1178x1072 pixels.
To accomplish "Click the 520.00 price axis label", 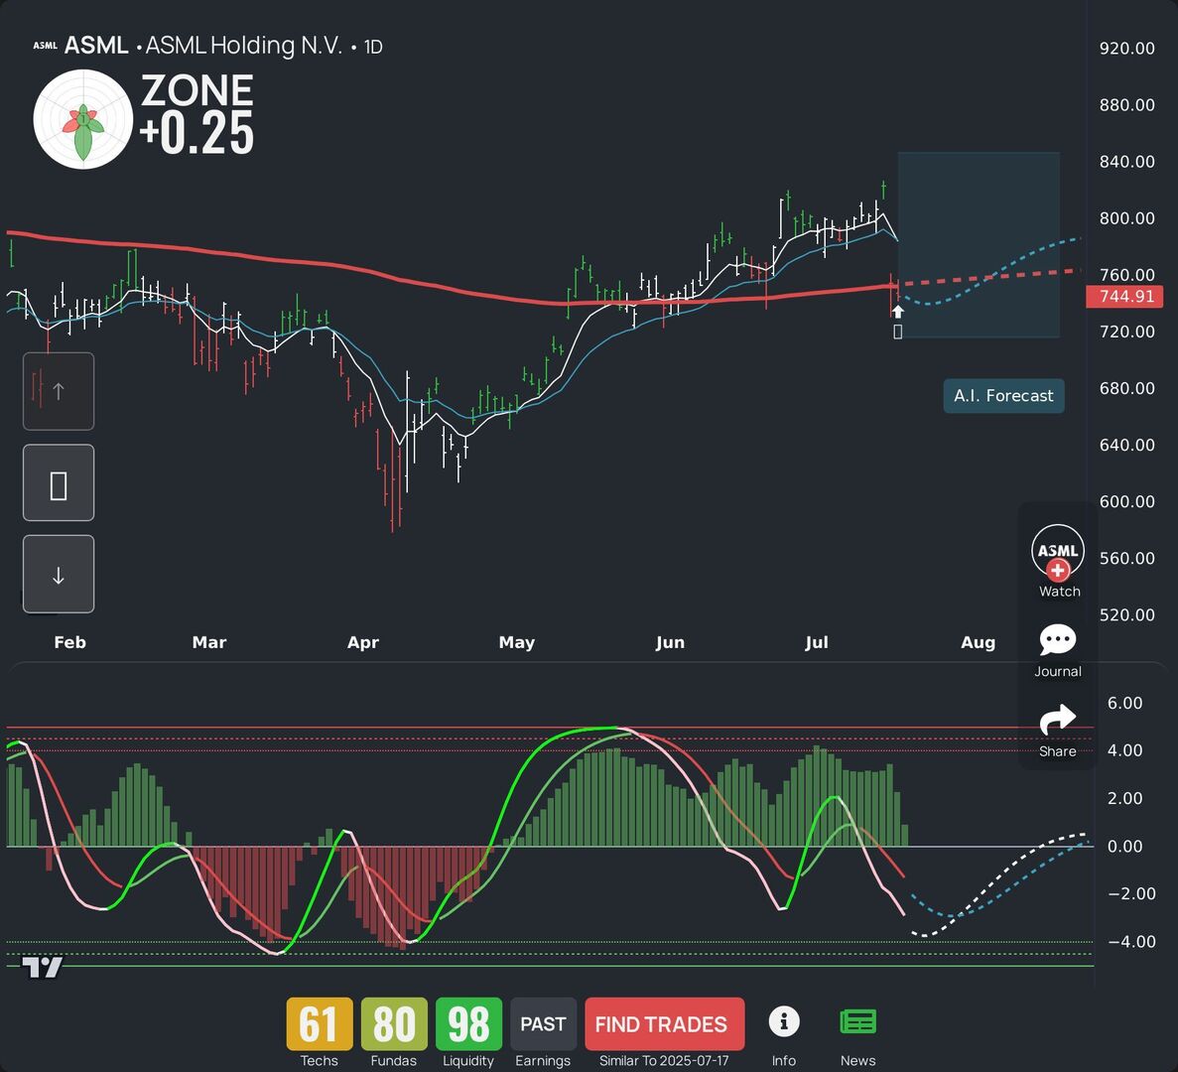I will pos(1127,615).
